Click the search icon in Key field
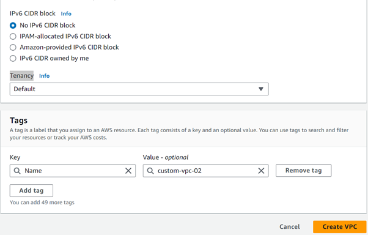368x235 pixels. [x=17, y=171]
